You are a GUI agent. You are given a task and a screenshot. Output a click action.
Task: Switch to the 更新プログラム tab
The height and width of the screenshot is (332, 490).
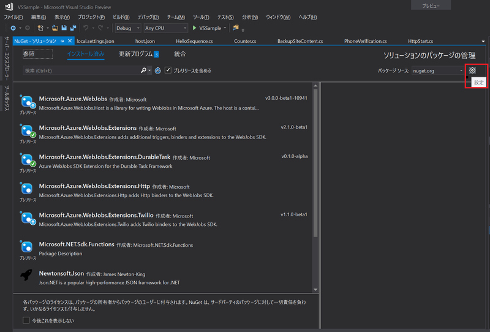(139, 54)
